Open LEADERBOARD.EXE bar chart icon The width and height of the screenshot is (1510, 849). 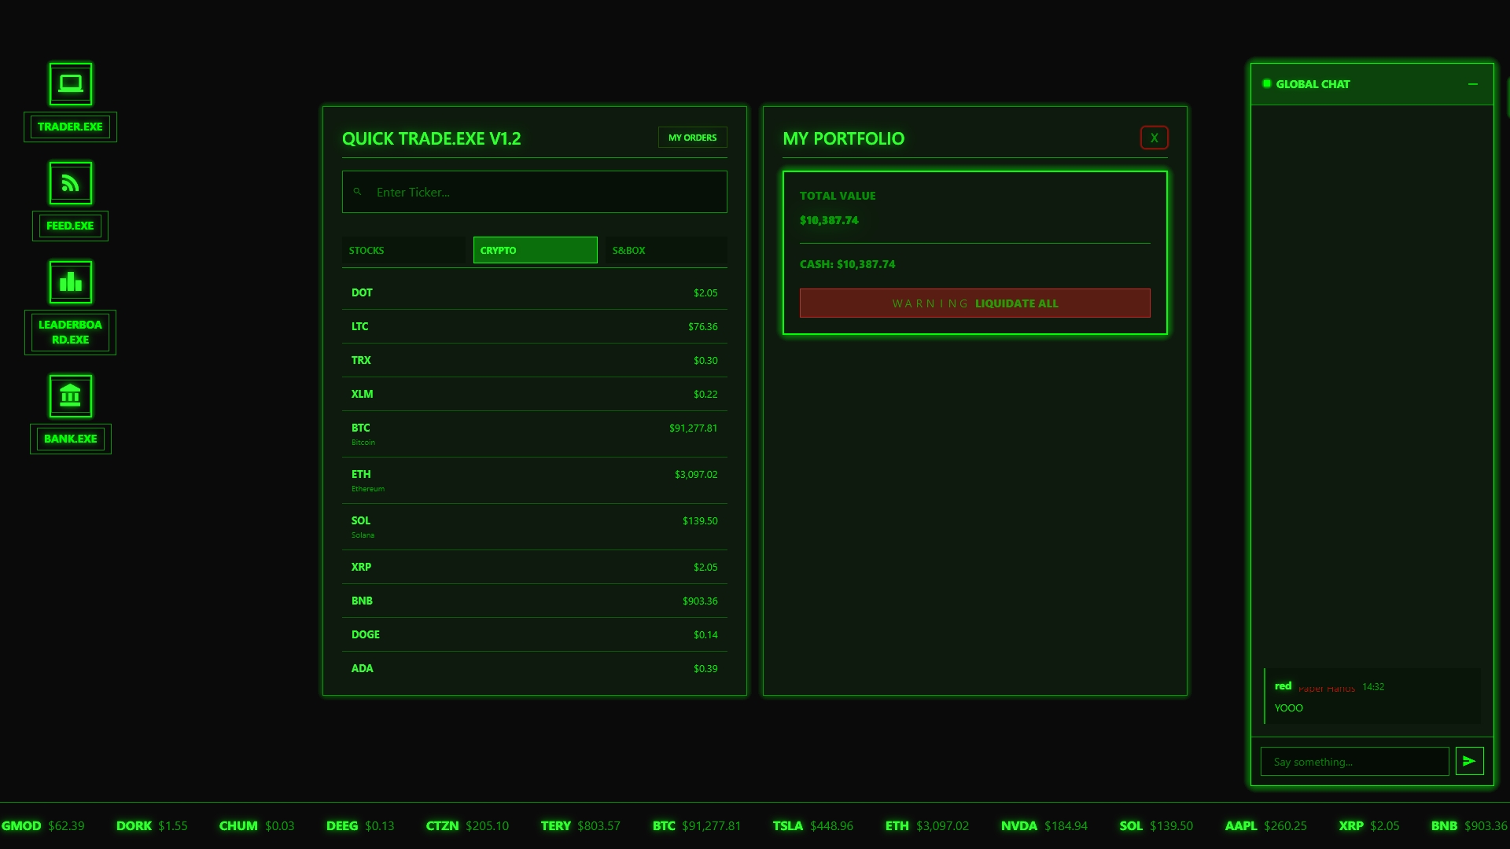point(71,282)
